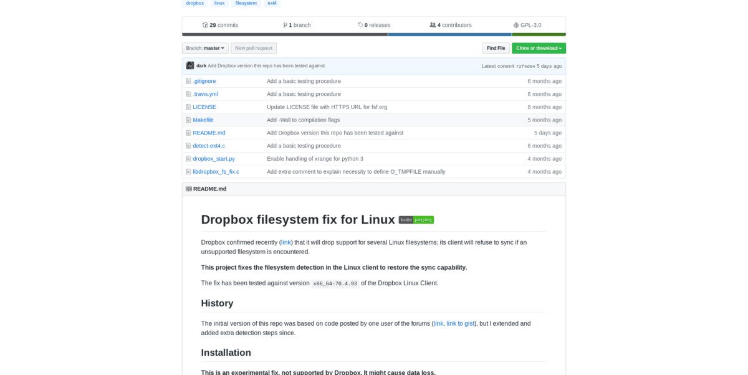Follow the 'link to gist' hyperlink

(460, 323)
